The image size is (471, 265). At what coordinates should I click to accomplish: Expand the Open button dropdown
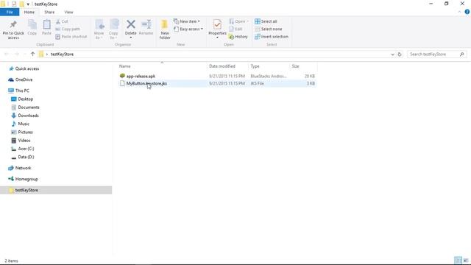pyautogui.click(x=248, y=21)
